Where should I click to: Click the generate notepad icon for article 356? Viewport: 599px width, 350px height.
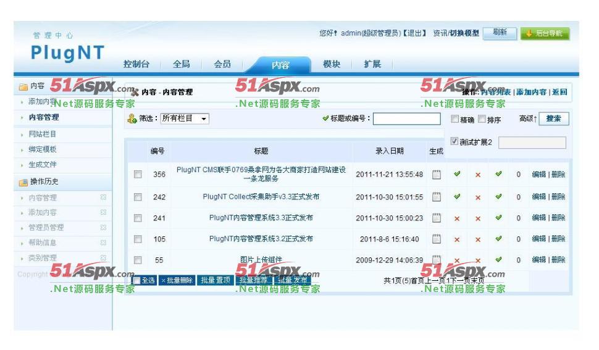(436, 175)
